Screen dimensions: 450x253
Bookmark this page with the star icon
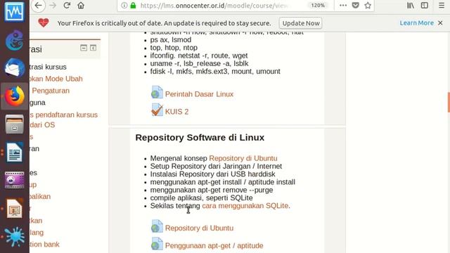point(368,6)
